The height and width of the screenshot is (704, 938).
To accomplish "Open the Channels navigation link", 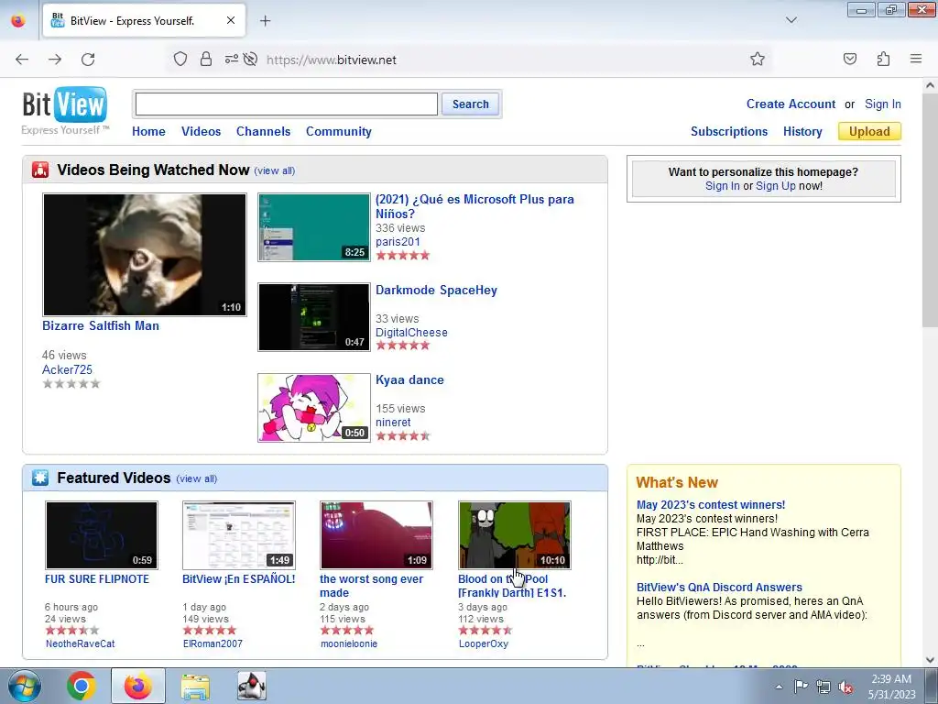I will [263, 131].
